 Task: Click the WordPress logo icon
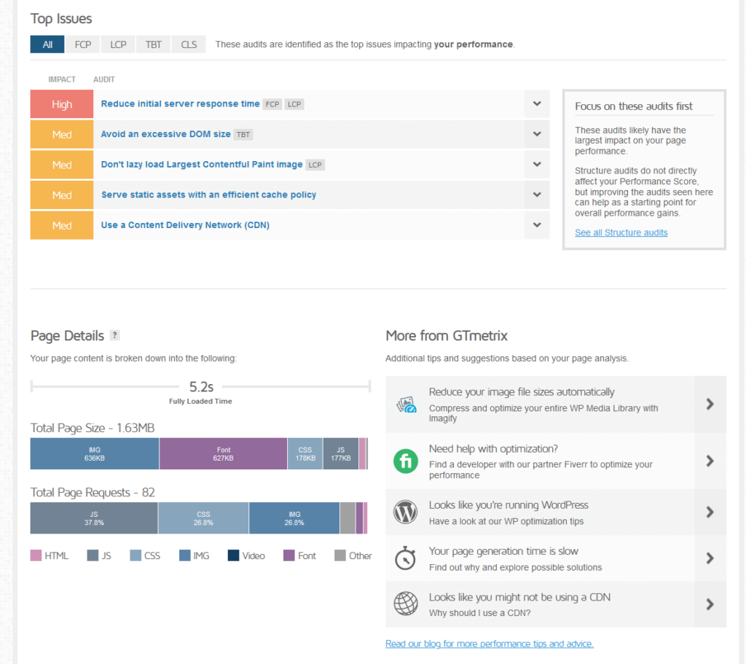click(406, 512)
